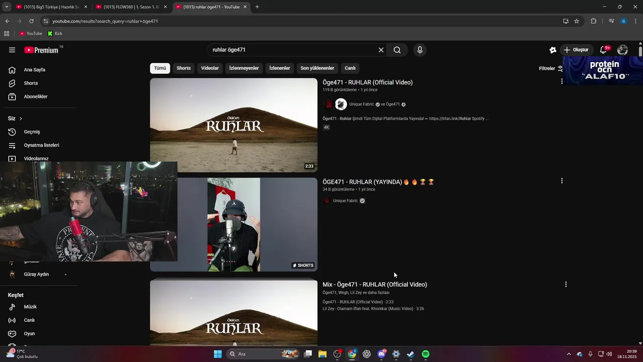Open the account avatar menu
This screenshot has width=643, height=362.
pos(622,50)
